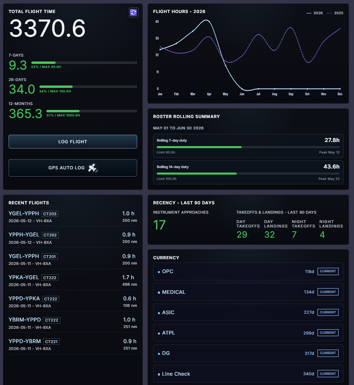Click the 12-months flight hours progress bar
The height and width of the screenshot is (385, 354).
click(x=92, y=111)
